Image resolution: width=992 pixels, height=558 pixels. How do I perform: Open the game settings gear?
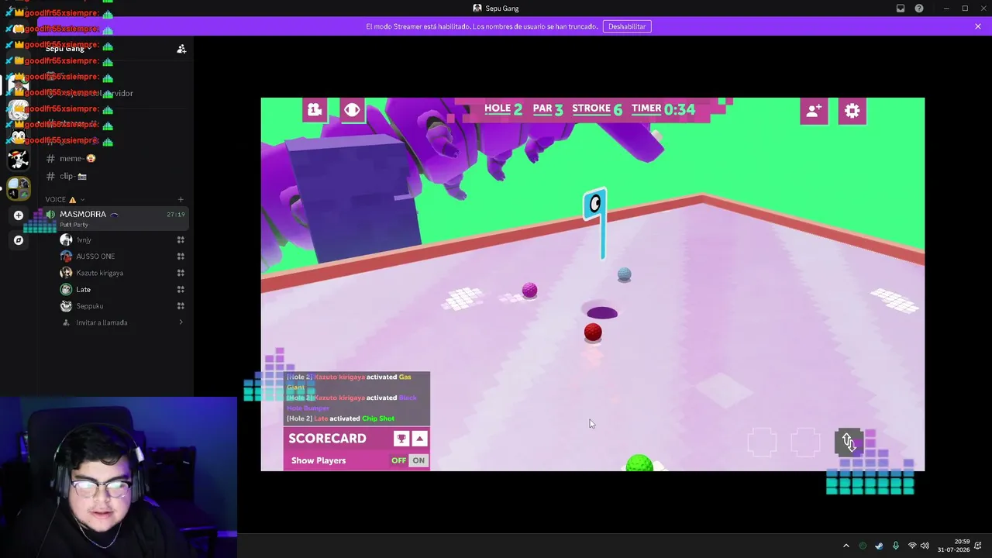point(852,111)
